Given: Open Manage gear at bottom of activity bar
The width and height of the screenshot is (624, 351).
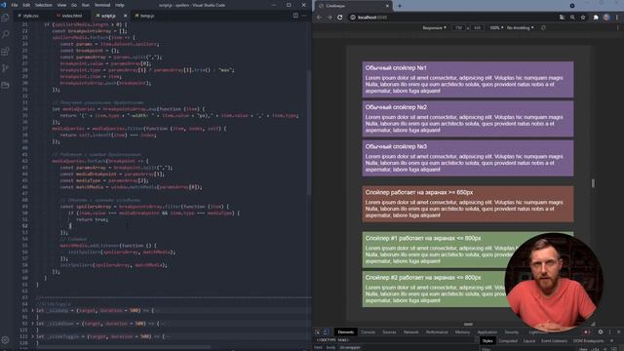Looking at the screenshot, I should click(x=5, y=340).
